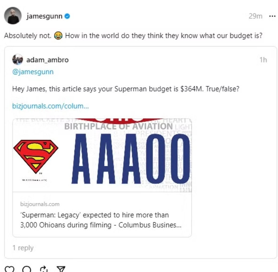This screenshot has height=272, width=278.
Task: Click the @jamesgunn mention link
Action: pyautogui.click(x=33, y=72)
